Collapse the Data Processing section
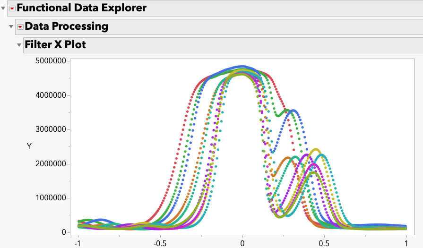The height and width of the screenshot is (248, 423). (x=11, y=26)
